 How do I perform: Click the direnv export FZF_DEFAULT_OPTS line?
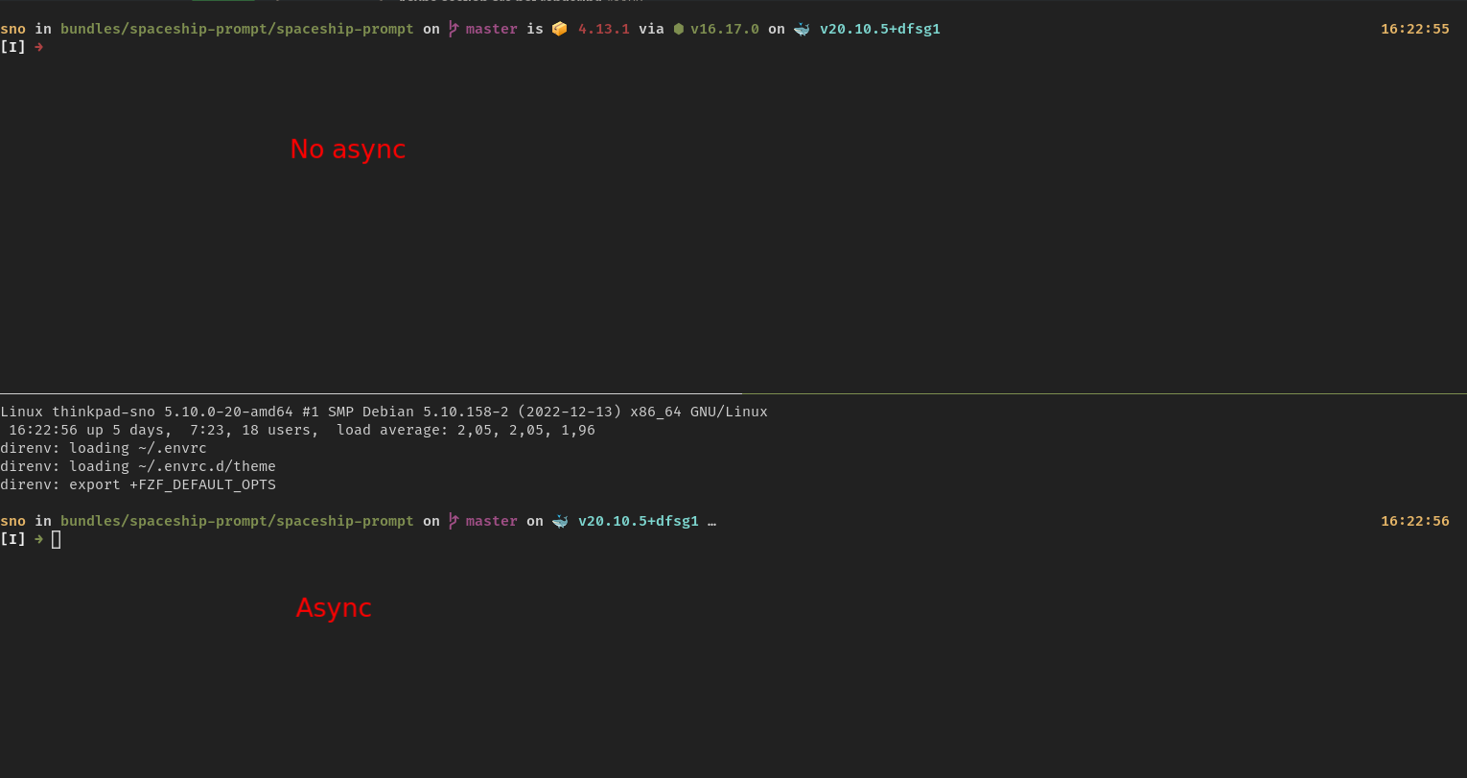click(138, 484)
